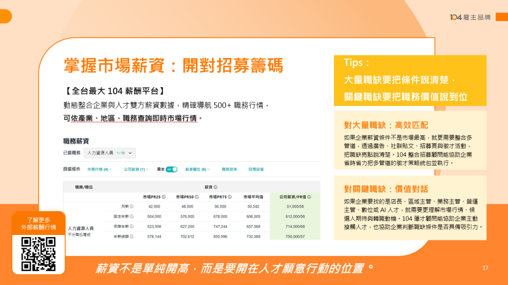Image resolution: width=508 pixels, height=285 pixels.
Task: Toggle the 圖表 switch off
Action: (171, 170)
